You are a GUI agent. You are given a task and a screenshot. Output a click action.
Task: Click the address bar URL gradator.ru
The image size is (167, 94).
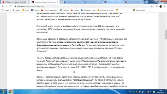pyautogui.click(x=30, y=6)
